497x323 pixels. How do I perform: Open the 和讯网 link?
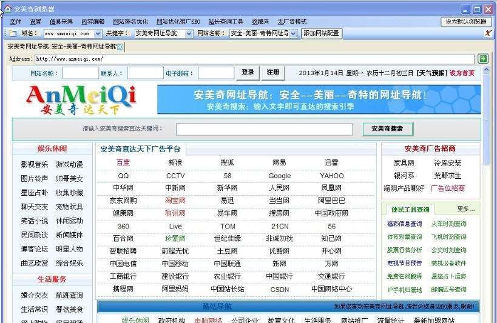[x=175, y=213]
